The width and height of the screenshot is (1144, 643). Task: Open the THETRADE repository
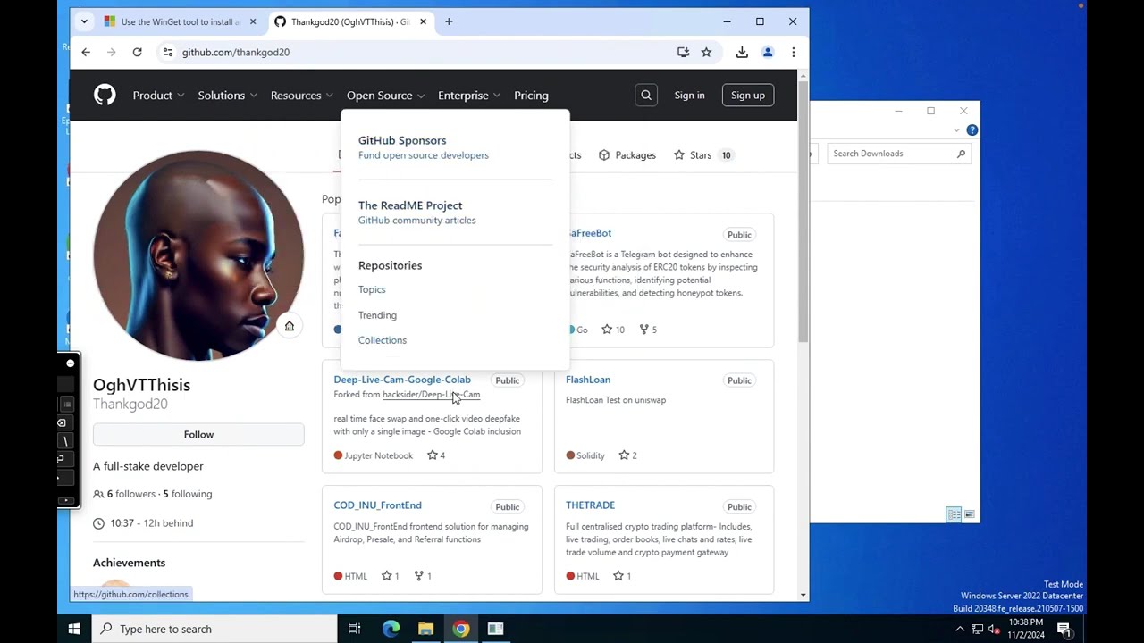tap(590, 505)
